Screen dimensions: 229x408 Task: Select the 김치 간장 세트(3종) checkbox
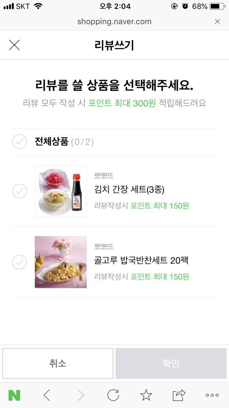pos(19,191)
